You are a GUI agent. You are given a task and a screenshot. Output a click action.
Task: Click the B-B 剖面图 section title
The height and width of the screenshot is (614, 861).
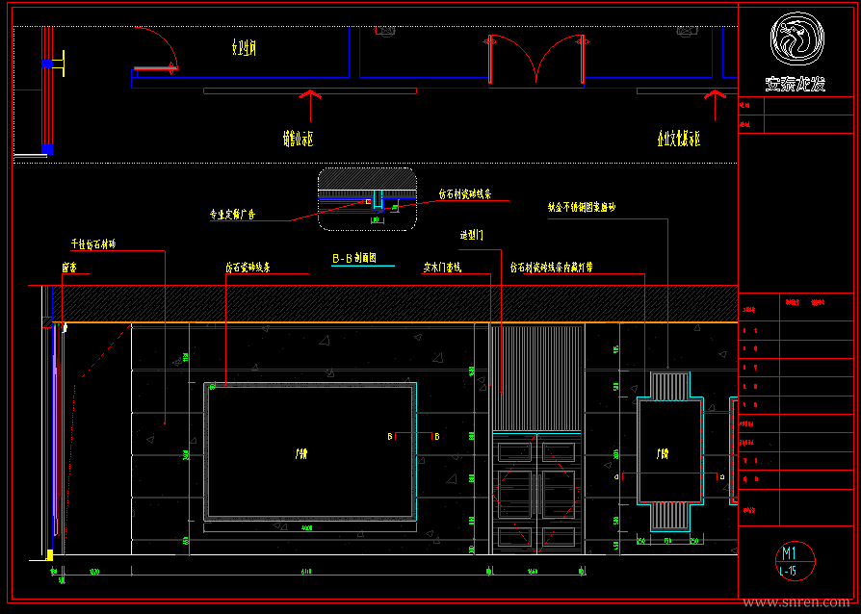[354, 258]
